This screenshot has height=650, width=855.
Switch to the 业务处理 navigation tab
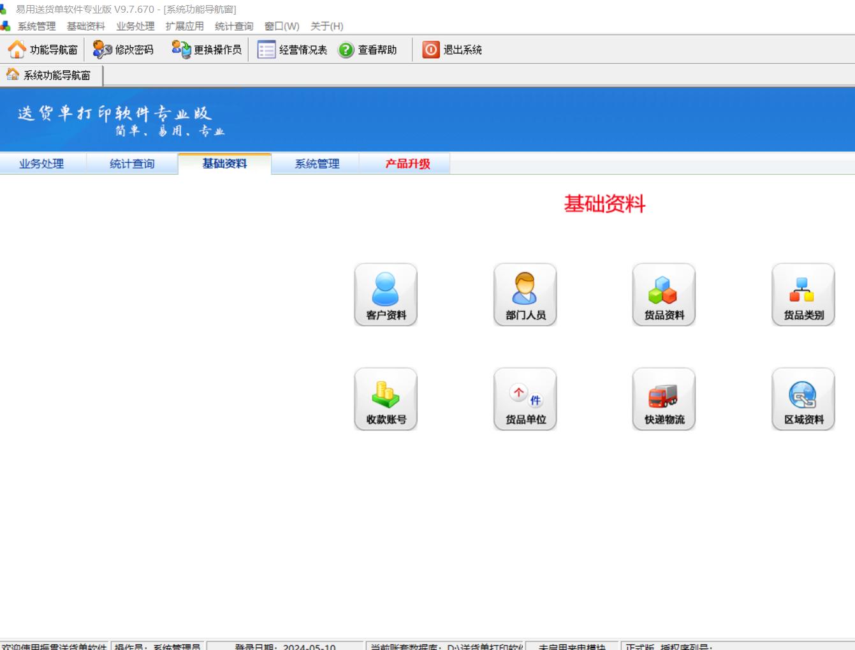point(41,164)
